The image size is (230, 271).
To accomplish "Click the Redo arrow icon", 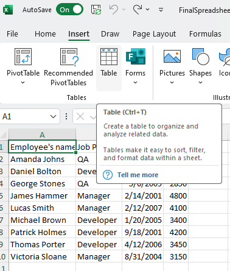I will 138,10.
